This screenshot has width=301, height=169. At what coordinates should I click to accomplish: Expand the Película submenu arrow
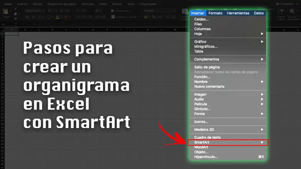tap(262, 104)
